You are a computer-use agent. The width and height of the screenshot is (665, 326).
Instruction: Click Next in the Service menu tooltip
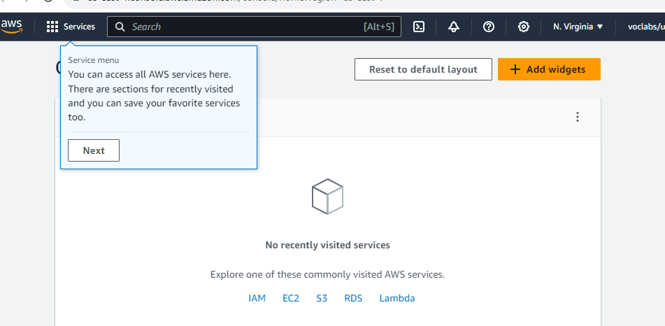point(94,150)
